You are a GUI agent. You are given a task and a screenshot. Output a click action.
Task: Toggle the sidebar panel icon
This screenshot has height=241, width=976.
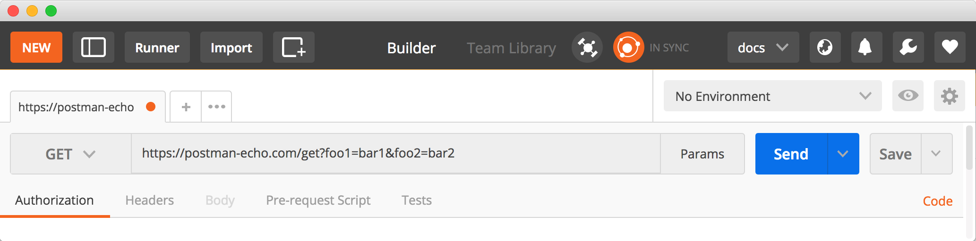(93, 48)
